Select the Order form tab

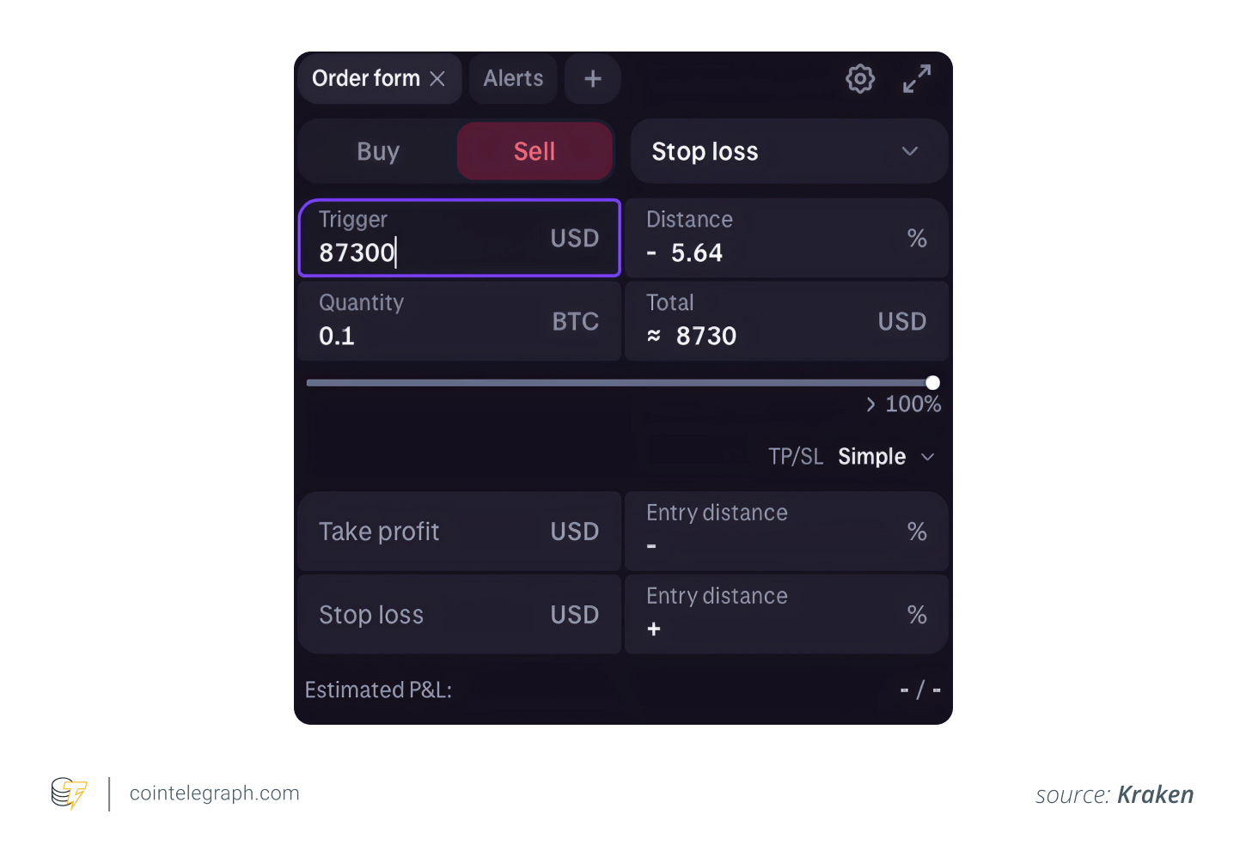point(366,78)
